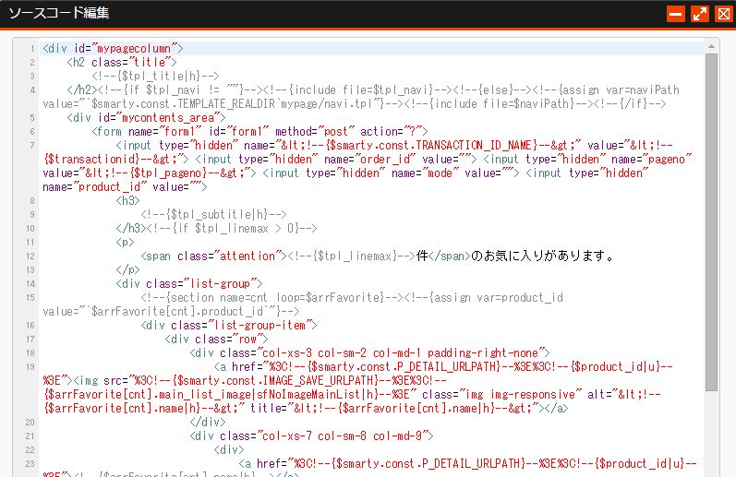Click the closing p tag on line 13
The image size is (736, 477).
[x=127, y=269]
